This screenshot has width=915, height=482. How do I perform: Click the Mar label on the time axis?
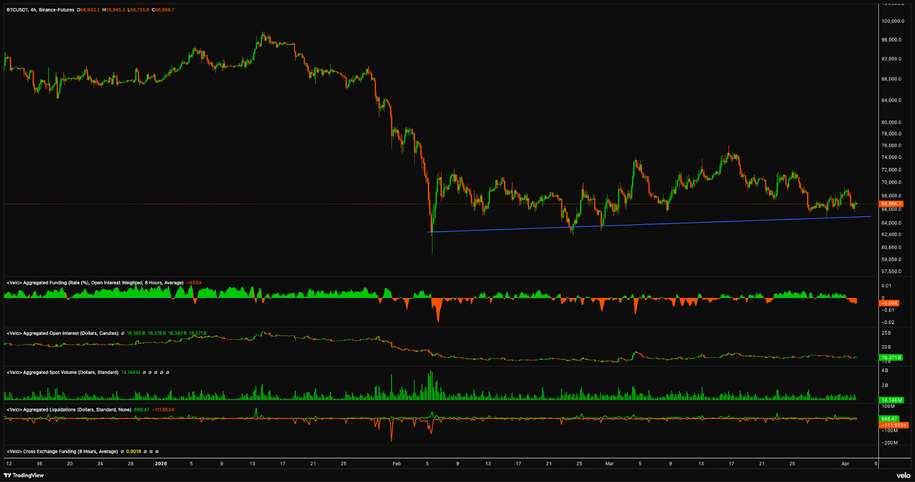coord(610,463)
